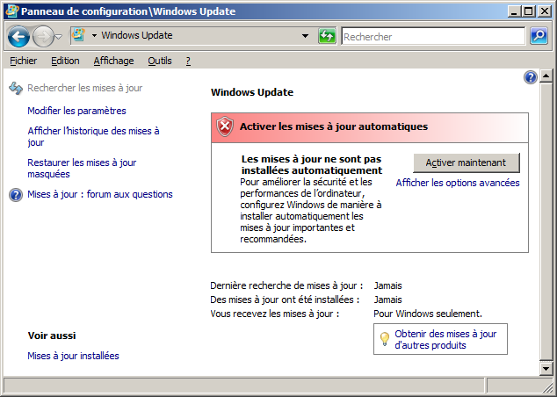Click 'Activer les mises à jour automatiques' banner text
Screen dimensions: 557x397
tap(334, 126)
